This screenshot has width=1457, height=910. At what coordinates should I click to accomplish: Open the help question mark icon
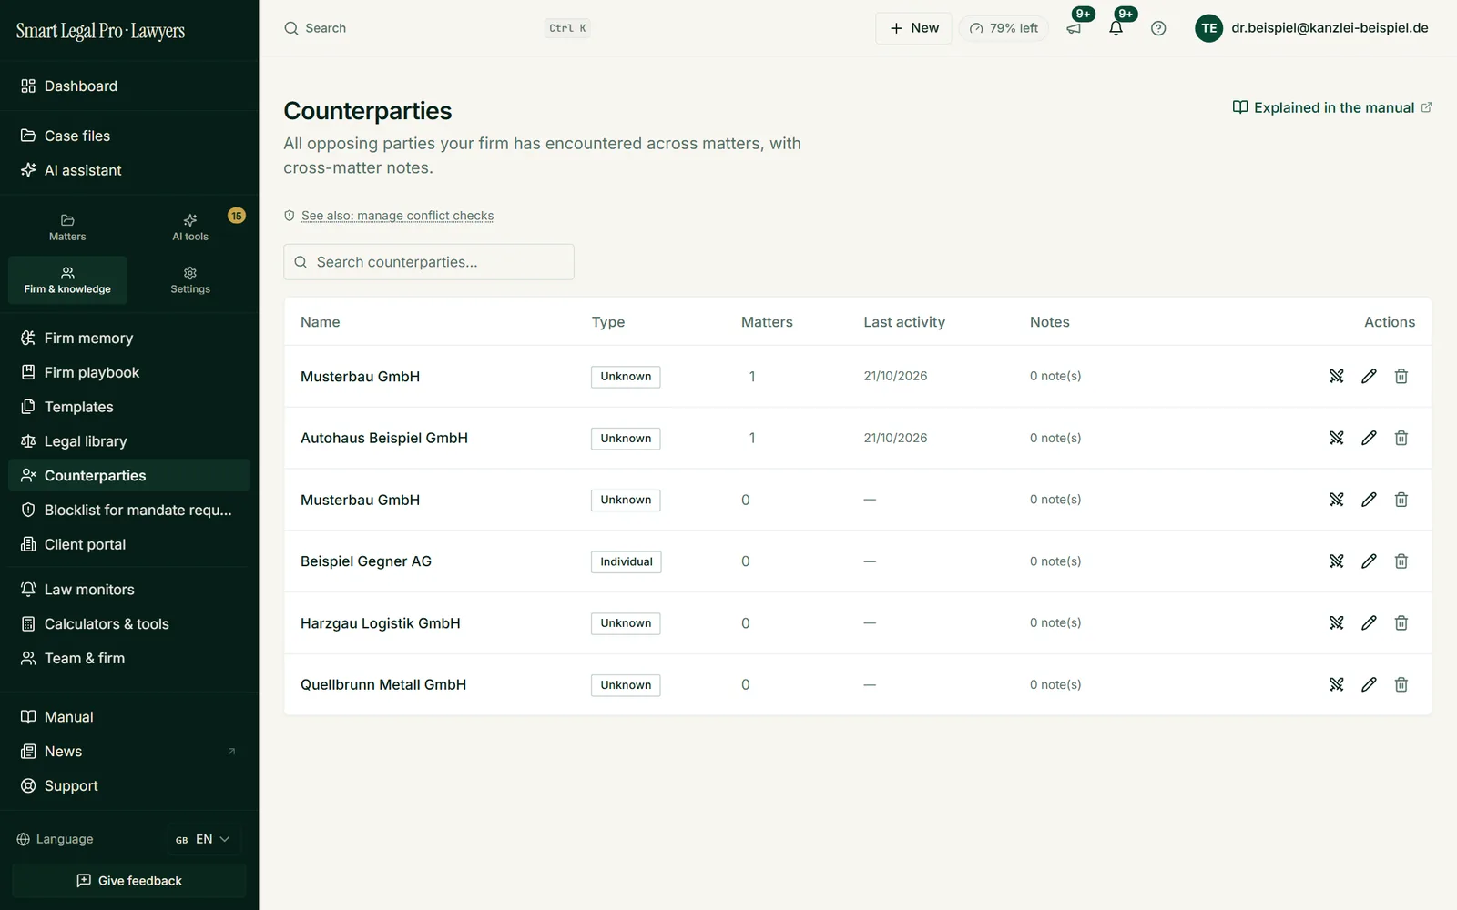point(1158,28)
